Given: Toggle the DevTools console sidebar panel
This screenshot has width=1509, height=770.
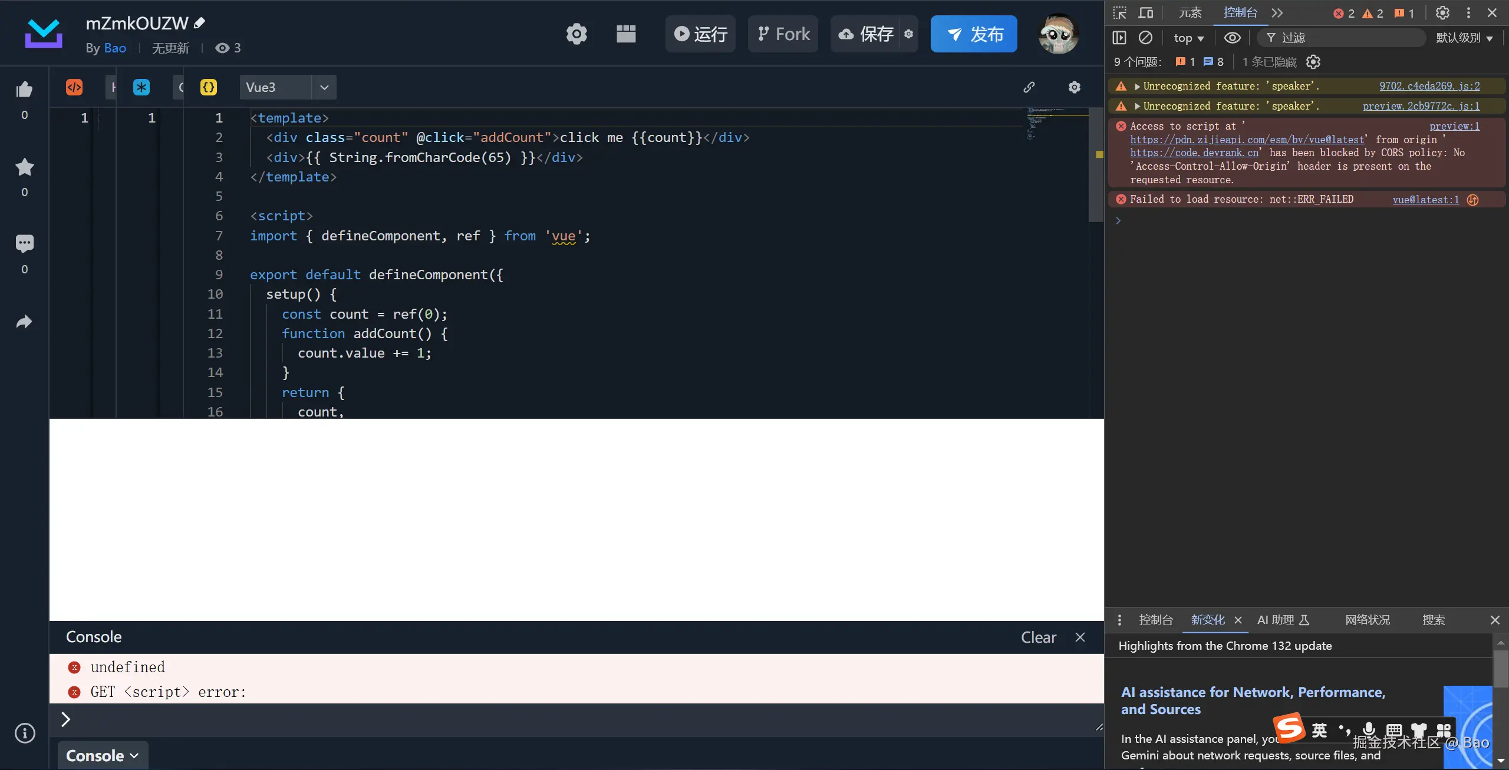Looking at the screenshot, I should tap(1119, 38).
